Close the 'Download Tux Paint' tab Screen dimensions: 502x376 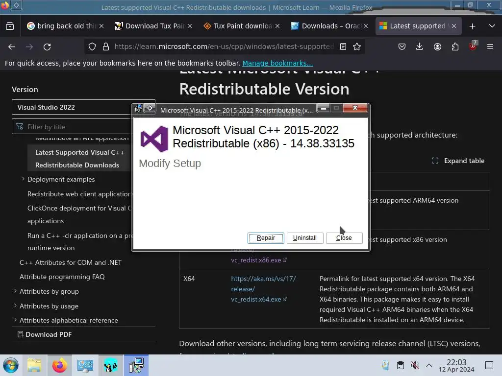(190, 26)
